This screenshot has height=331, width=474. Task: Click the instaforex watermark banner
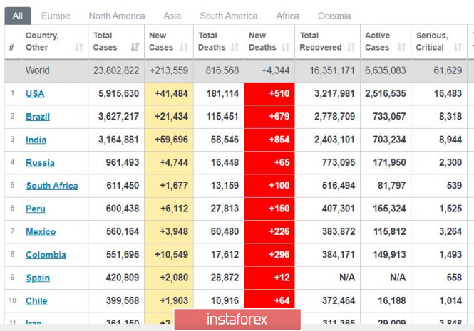237,319
